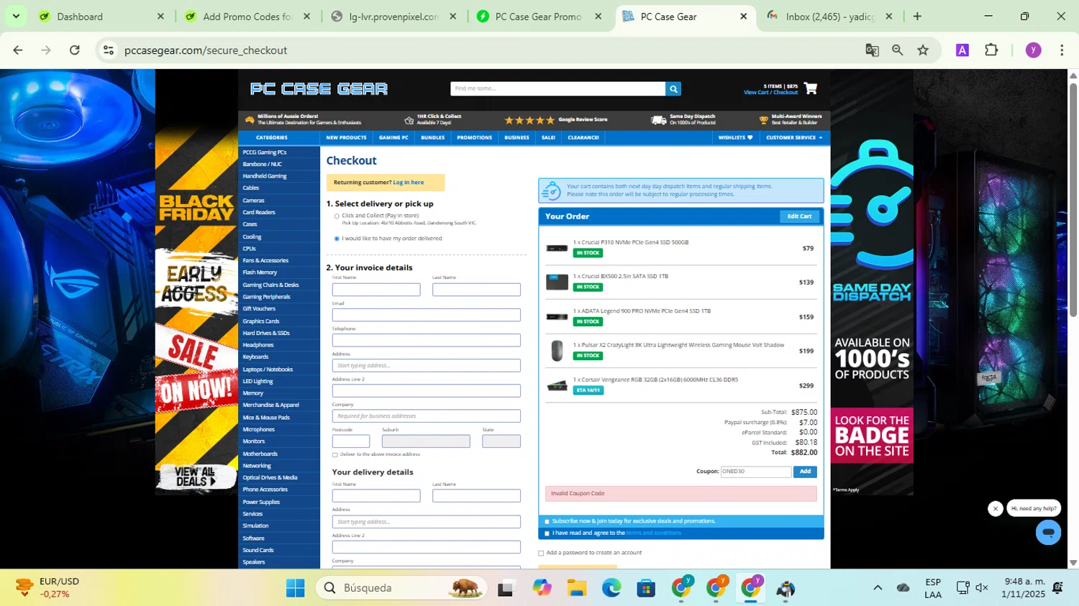This screenshot has width=1079, height=606.
Task: Tick 'Subscribe now & join today' checkbox
Action: click(547, 521)
